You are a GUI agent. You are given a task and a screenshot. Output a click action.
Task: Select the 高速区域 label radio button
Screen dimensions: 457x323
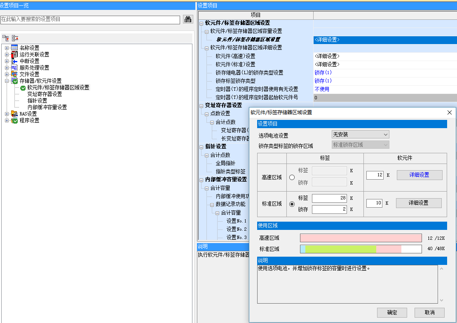point(292,177)
